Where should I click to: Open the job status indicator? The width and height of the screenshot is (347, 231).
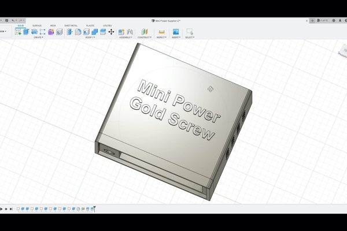[x=323, y=21]
